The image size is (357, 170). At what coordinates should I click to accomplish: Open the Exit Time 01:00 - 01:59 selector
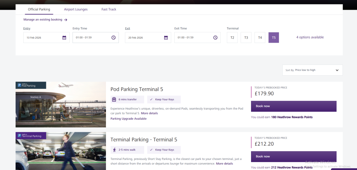tap(197, 37)
